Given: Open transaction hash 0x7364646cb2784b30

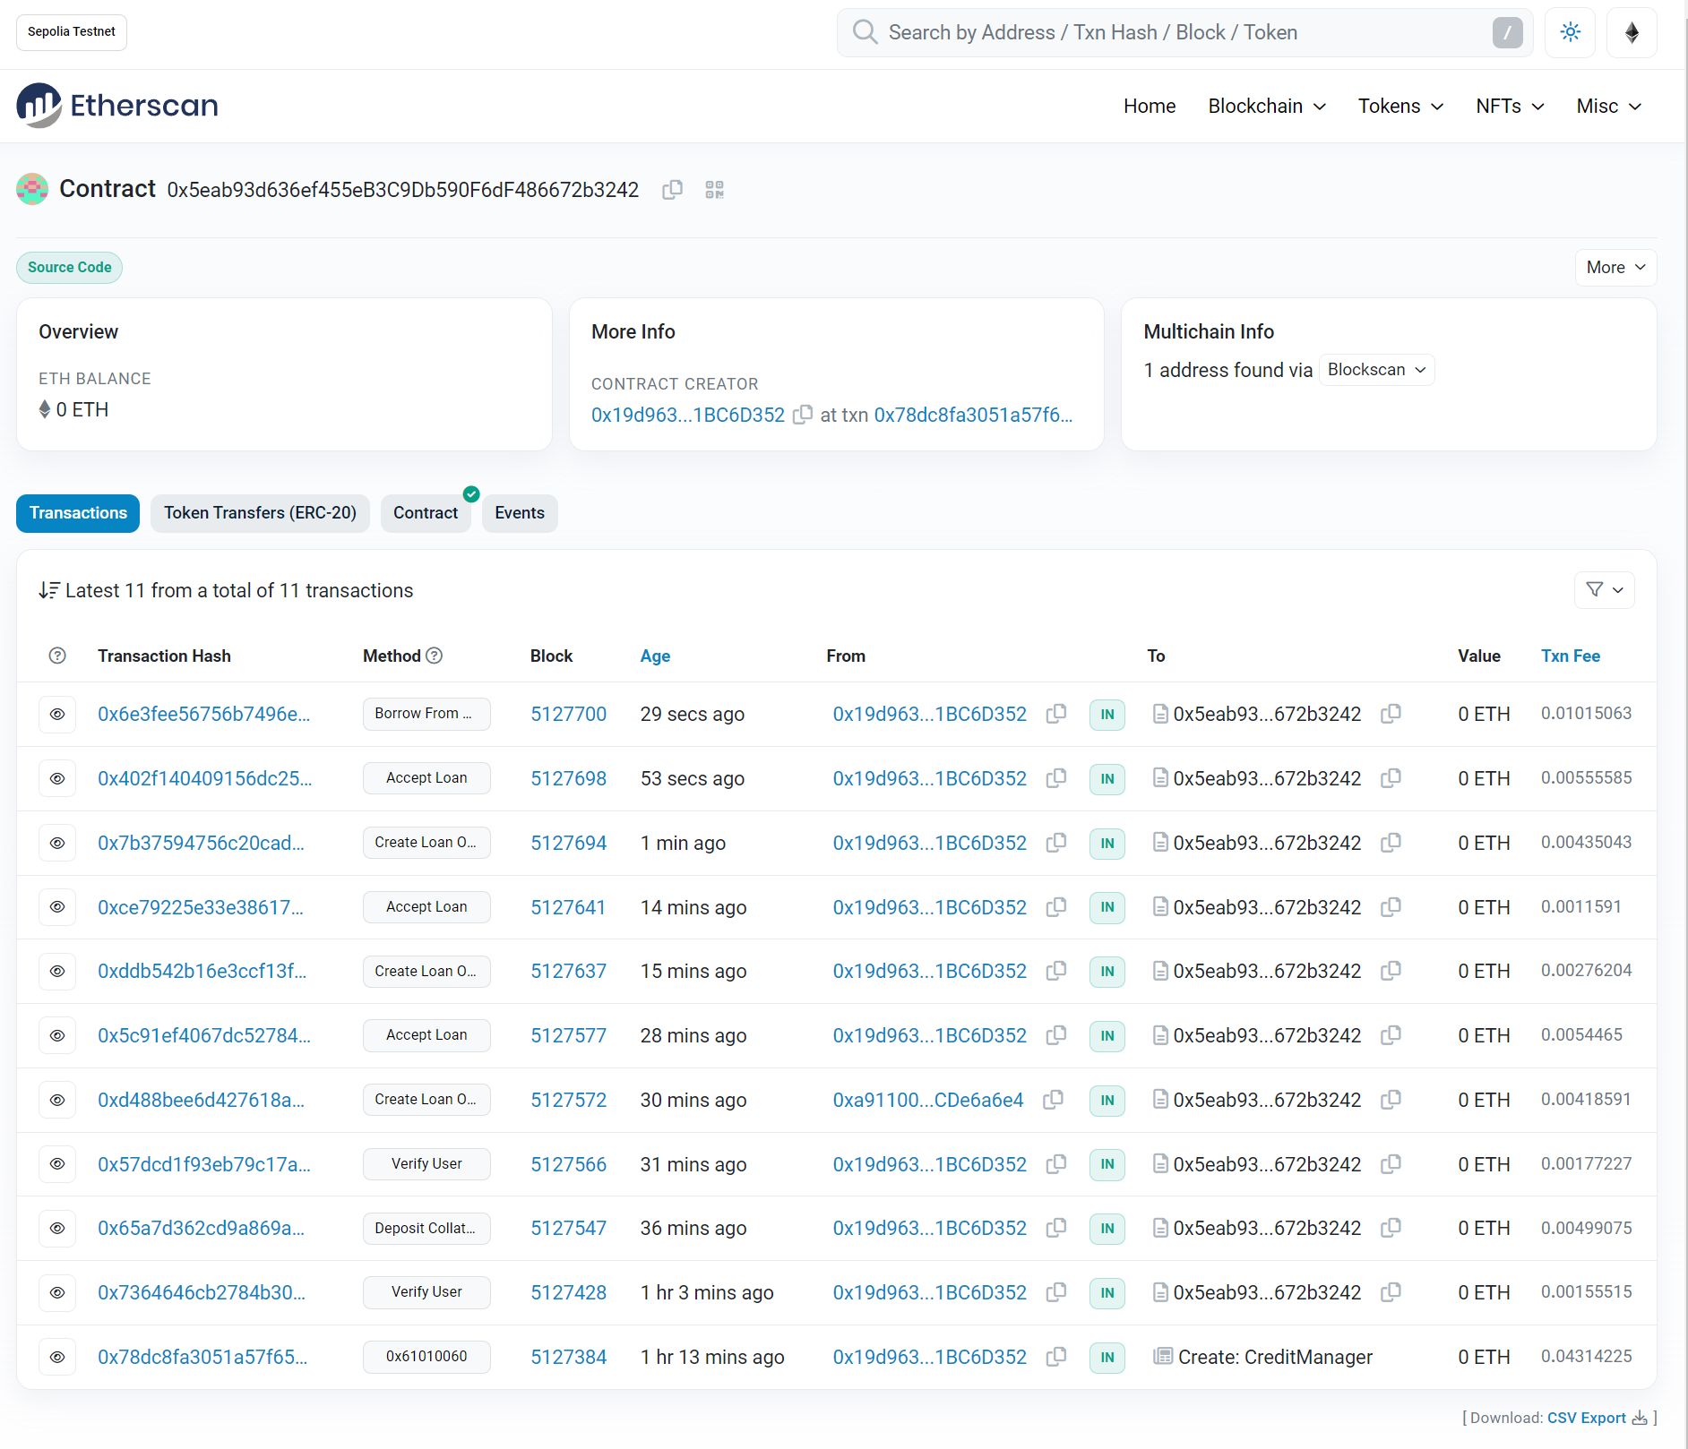Looking at the screenshot, I should pyautogui.click(x=202, y=1292).
